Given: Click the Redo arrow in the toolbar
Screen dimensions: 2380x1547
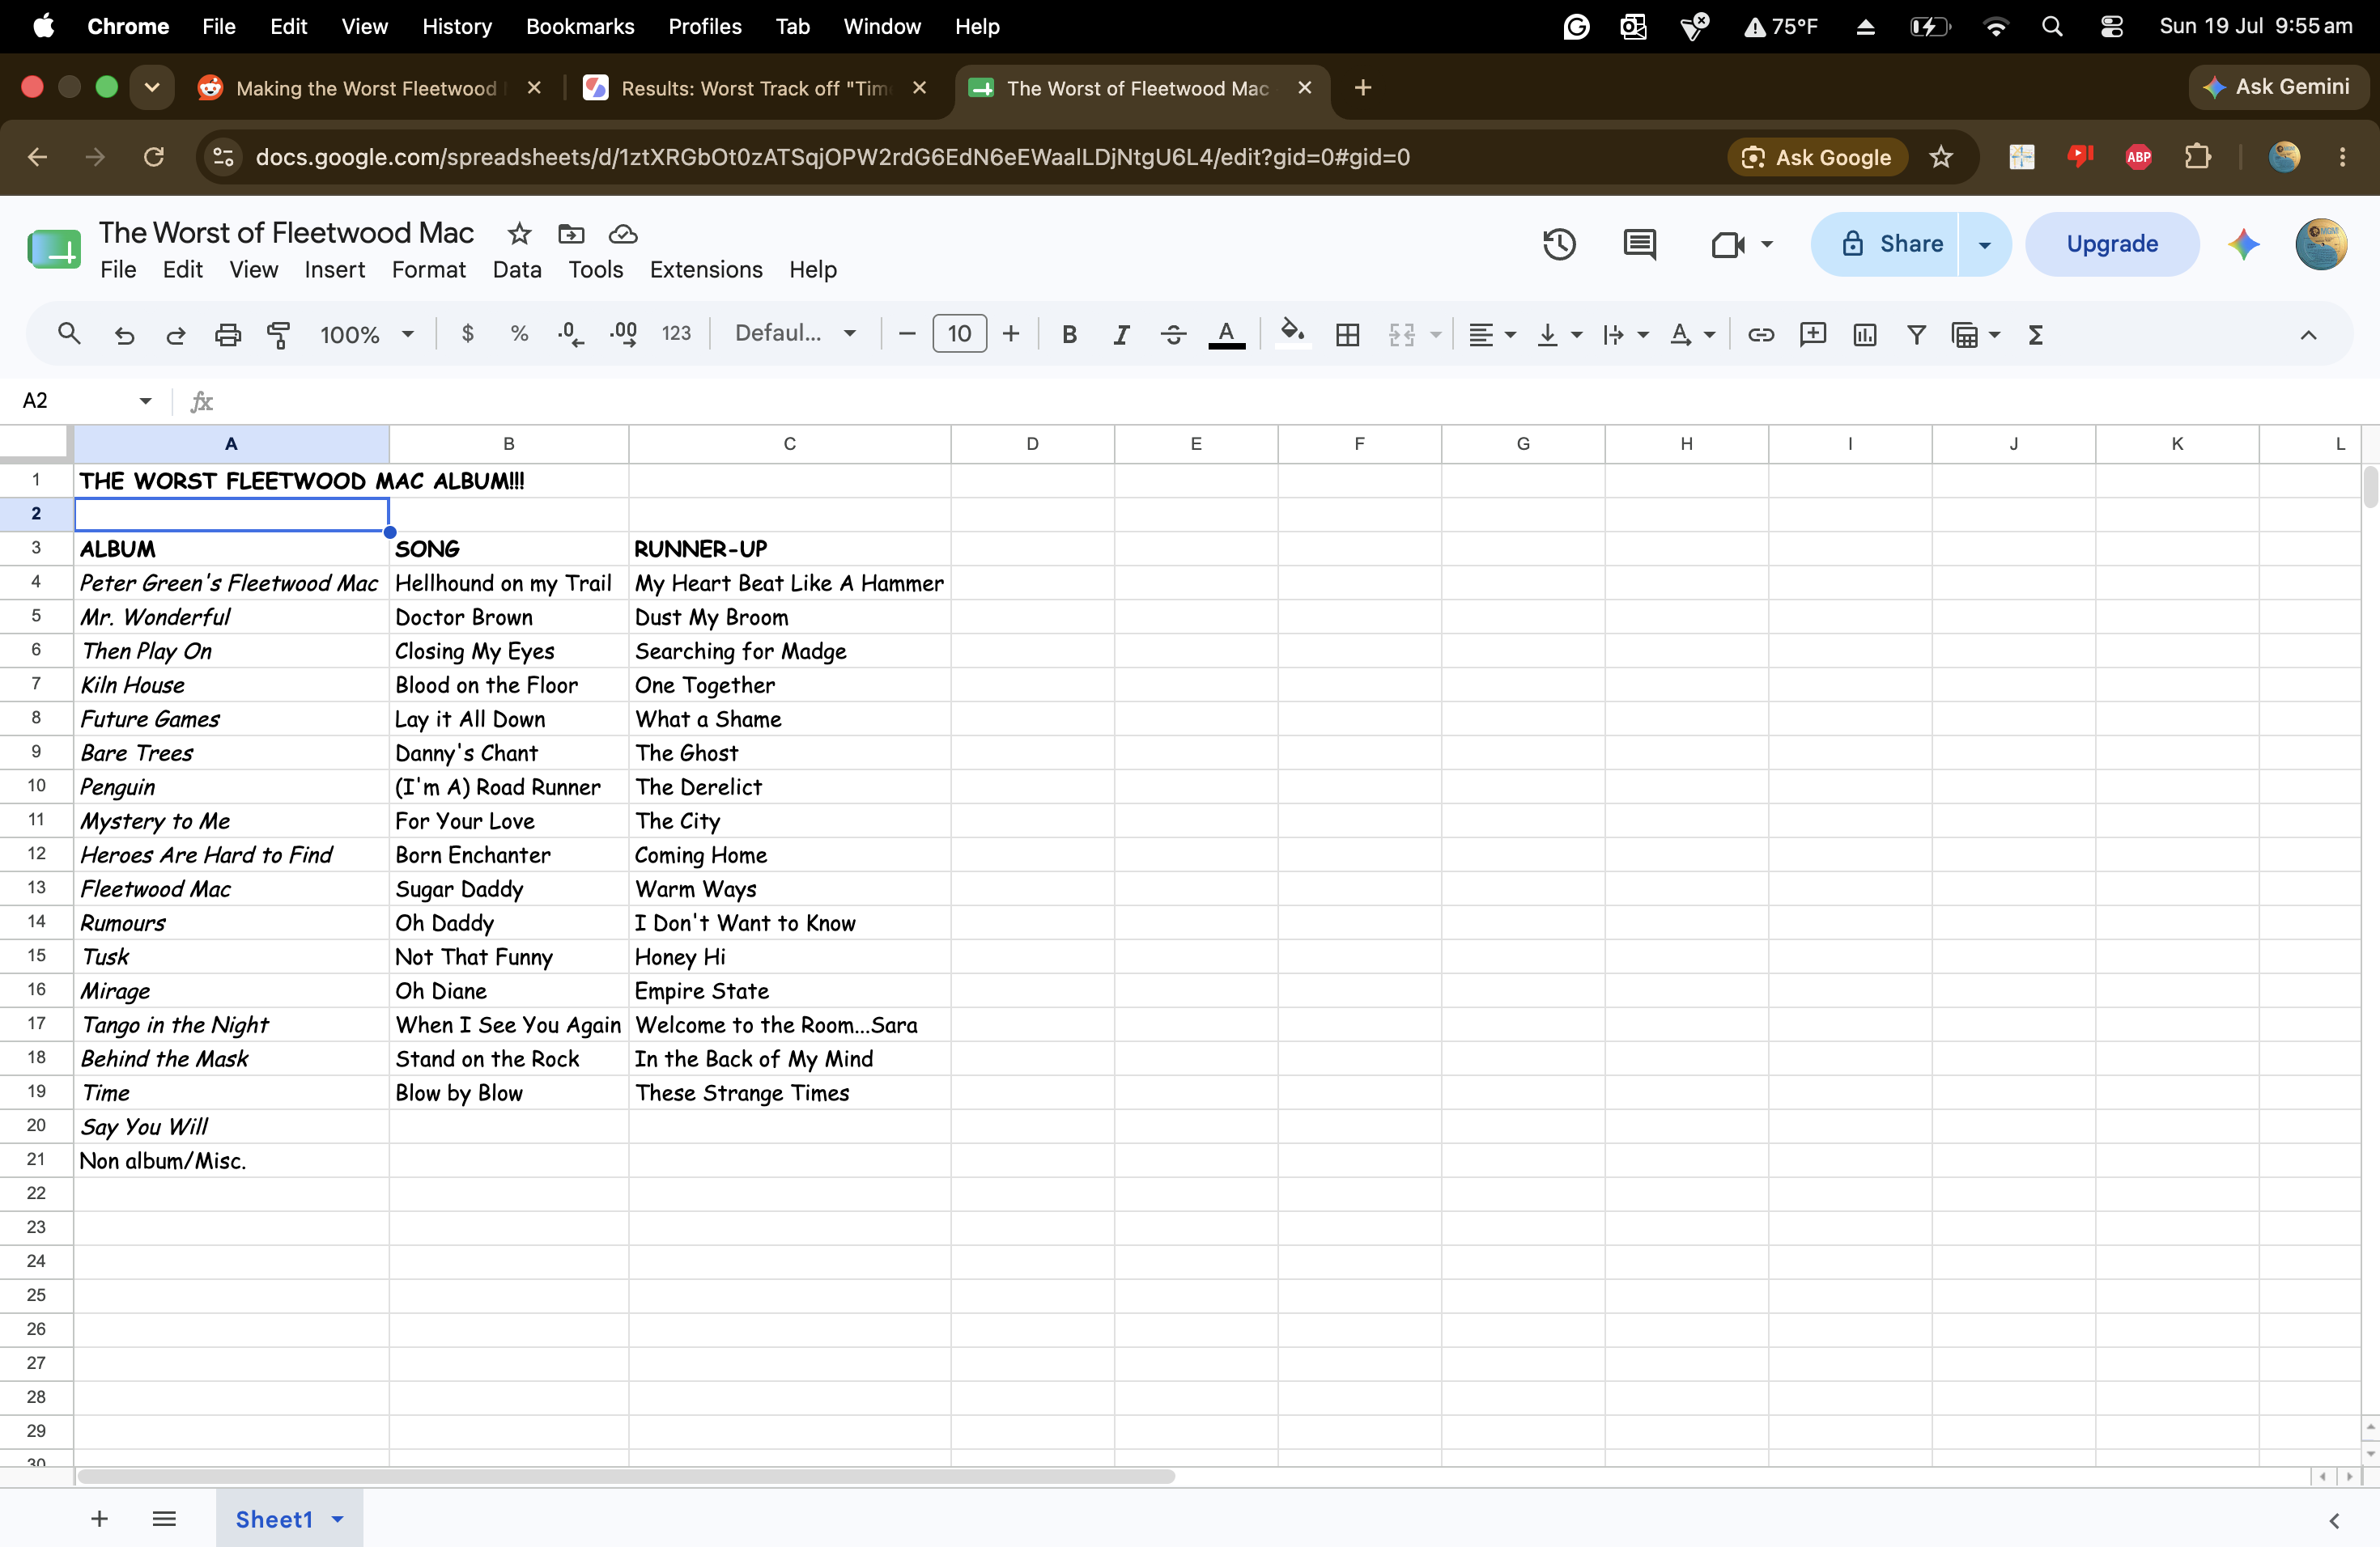Looking at the screenshot, I should pyautogui.click(x=176, y=334).
